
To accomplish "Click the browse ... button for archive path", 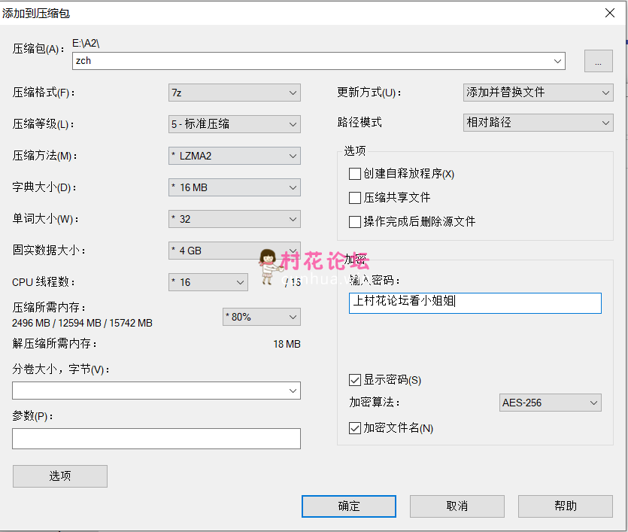I will 598,61.
